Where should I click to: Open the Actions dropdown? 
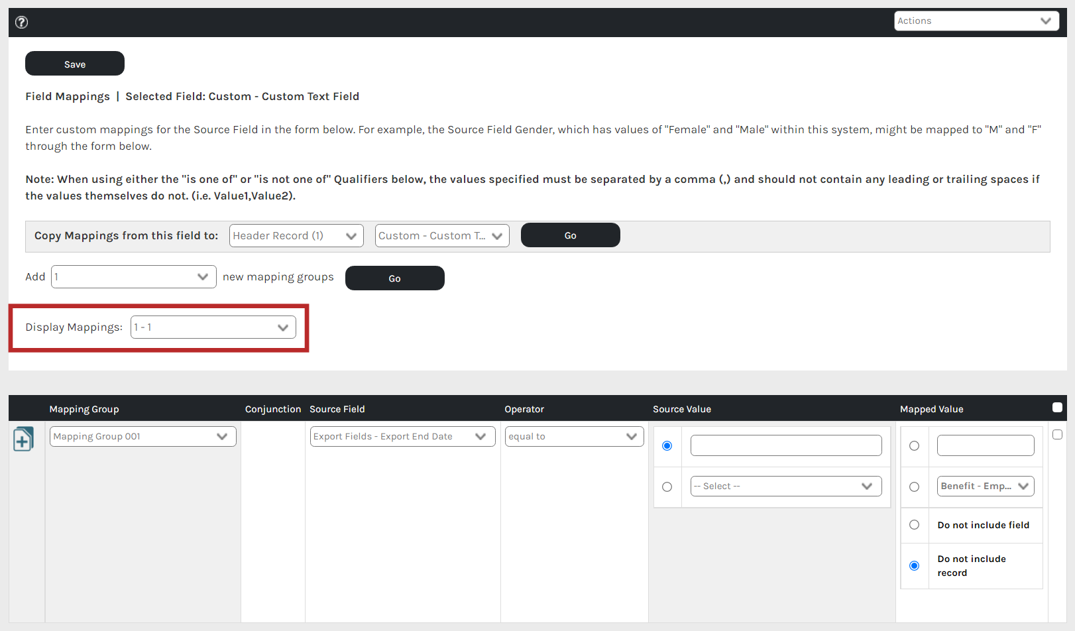976,21
